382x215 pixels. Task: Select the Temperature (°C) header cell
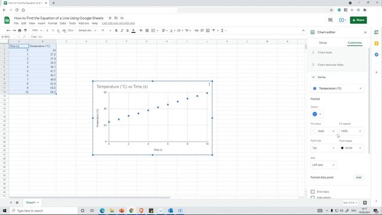(x=42, y=46)
